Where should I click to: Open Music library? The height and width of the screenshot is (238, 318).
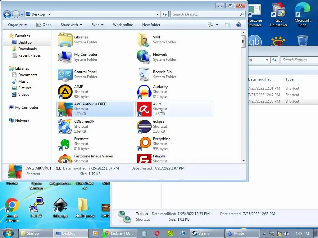tap(23, 82)
